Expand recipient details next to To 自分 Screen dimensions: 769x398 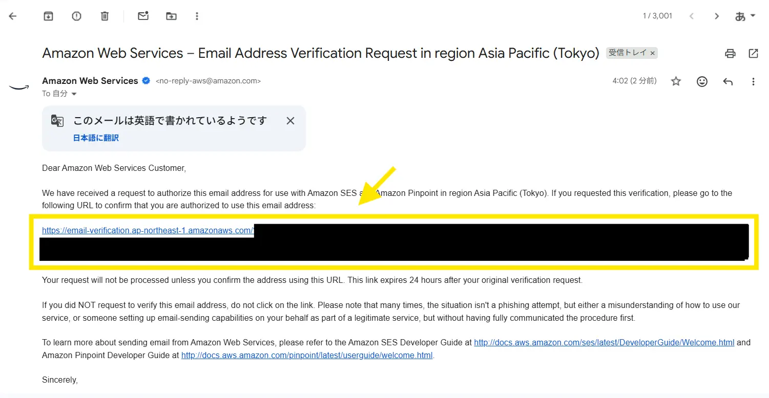click(x=74, y=94)
